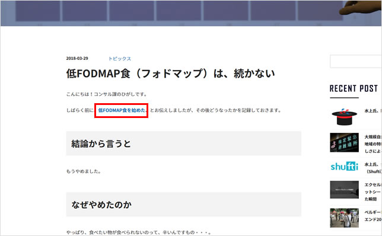Open the トピックス category link
The image size is (382, 236).
click(x=120, y=59)
